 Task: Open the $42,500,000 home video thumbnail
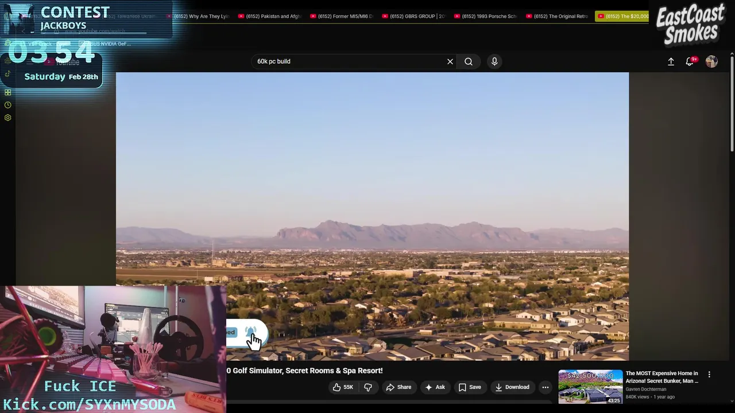pos(590,387)
